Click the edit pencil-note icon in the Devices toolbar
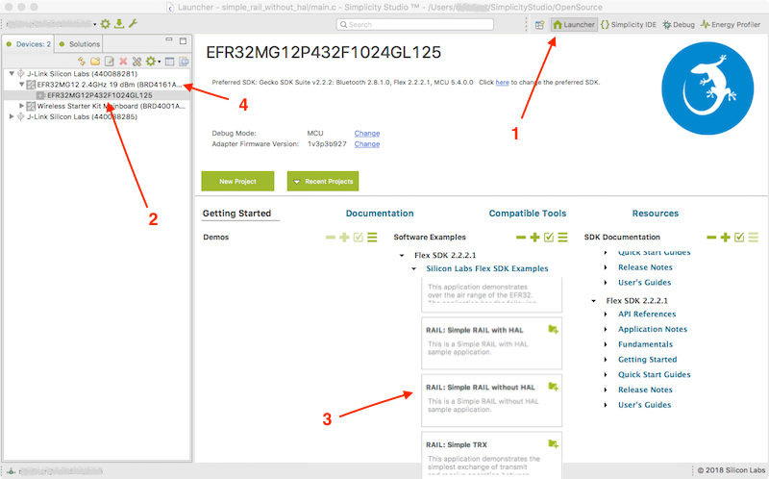The height and width of the screenshot is (479, 769). [110, 62]
